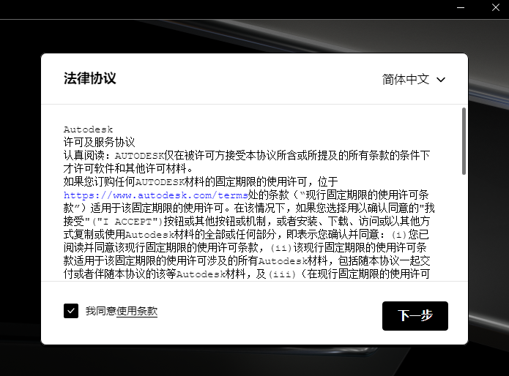509x376 pixels.
Task: Uncheck the 我同意使用条款 checkbox
Action: pyautogui.click(x=71, y=311)
